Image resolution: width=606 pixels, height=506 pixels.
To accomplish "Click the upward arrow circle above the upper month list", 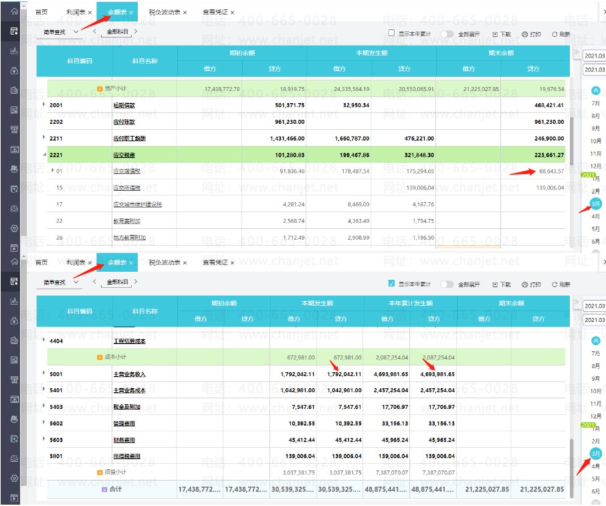I will [595, 91].
